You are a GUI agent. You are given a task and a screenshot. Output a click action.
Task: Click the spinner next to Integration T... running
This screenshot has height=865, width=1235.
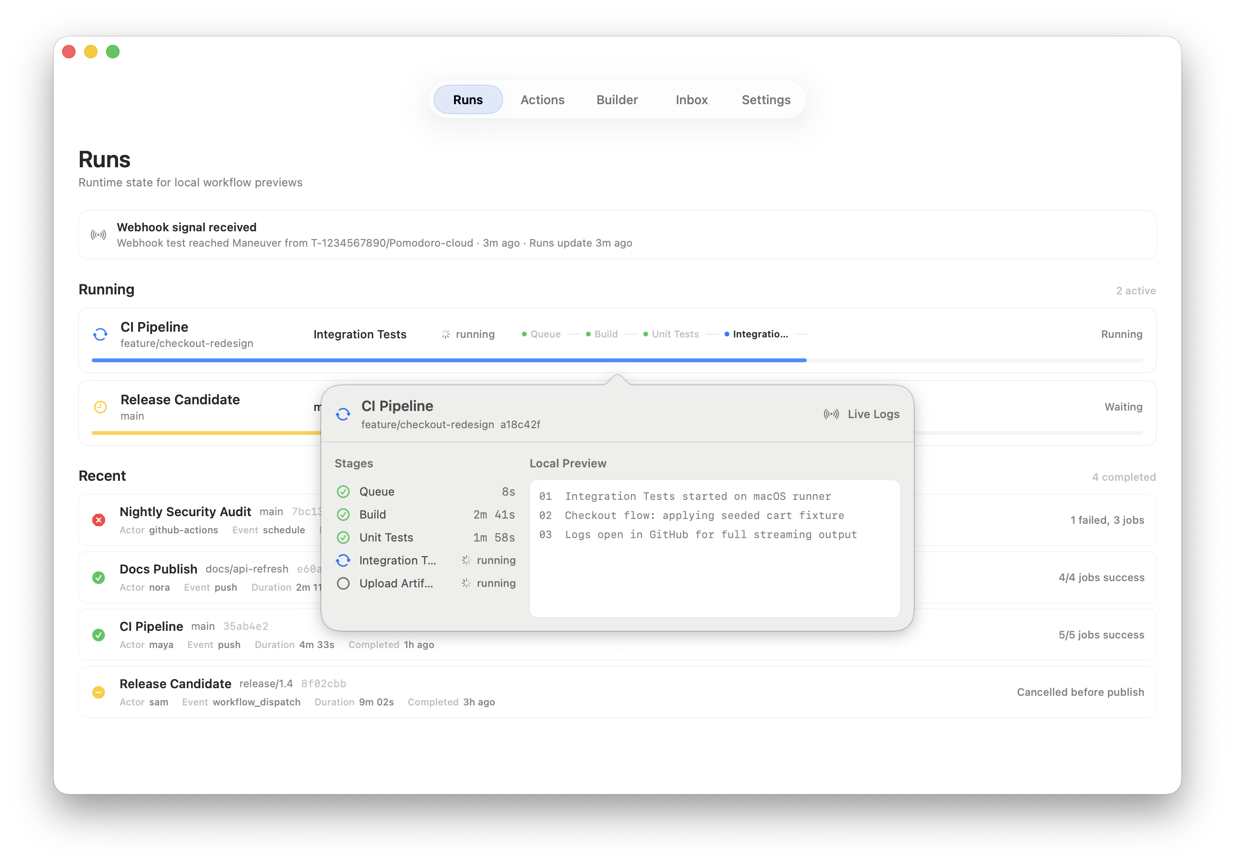click(x=466, y=561)
